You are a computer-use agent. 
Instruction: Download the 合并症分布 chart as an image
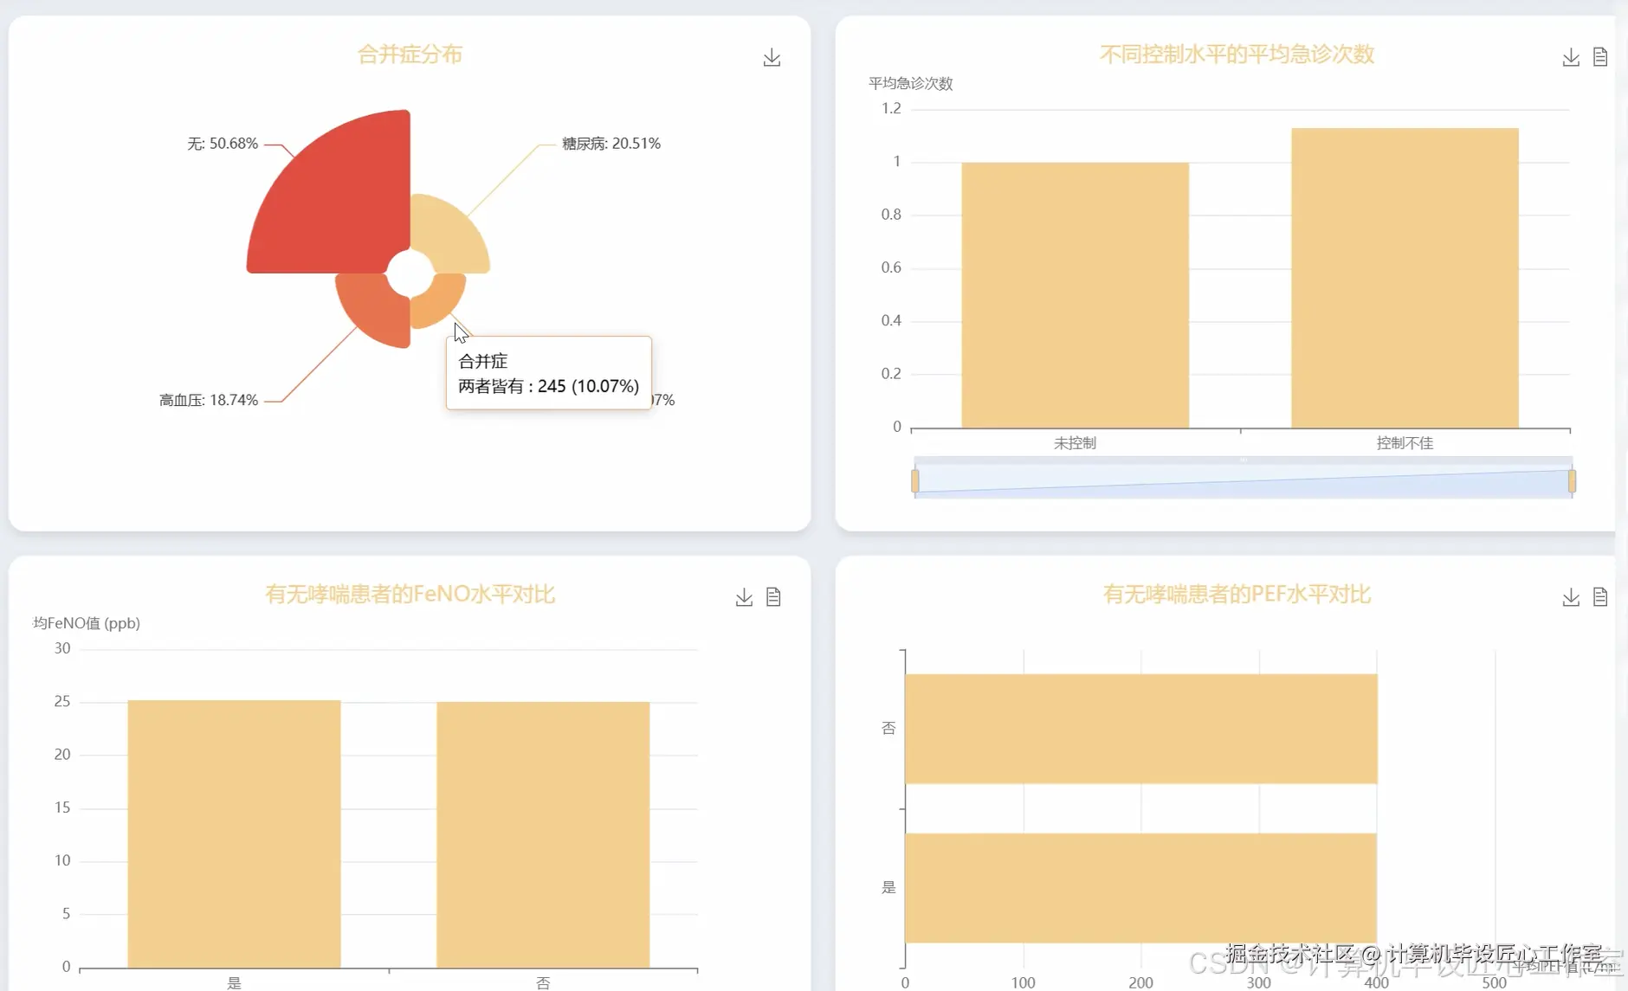click(x=772, y=56)
